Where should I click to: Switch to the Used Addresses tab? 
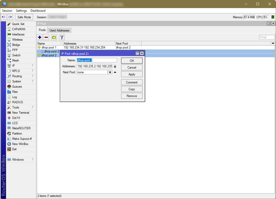59,30
